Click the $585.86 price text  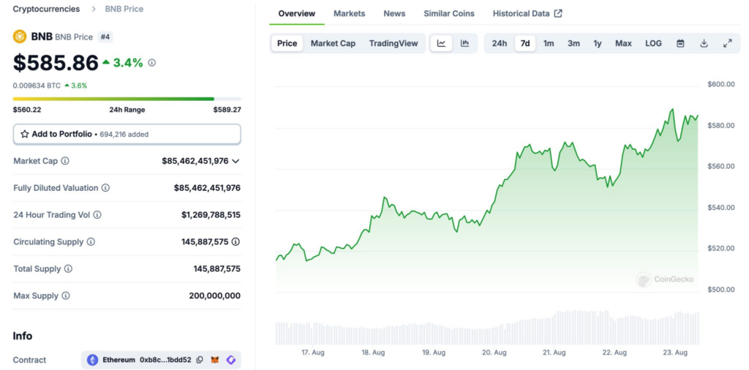pyautogui.click(x=56, y=63)
